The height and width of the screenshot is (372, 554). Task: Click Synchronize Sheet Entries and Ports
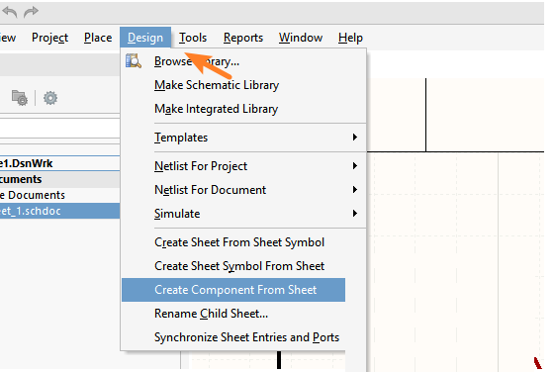coord(246,337)
